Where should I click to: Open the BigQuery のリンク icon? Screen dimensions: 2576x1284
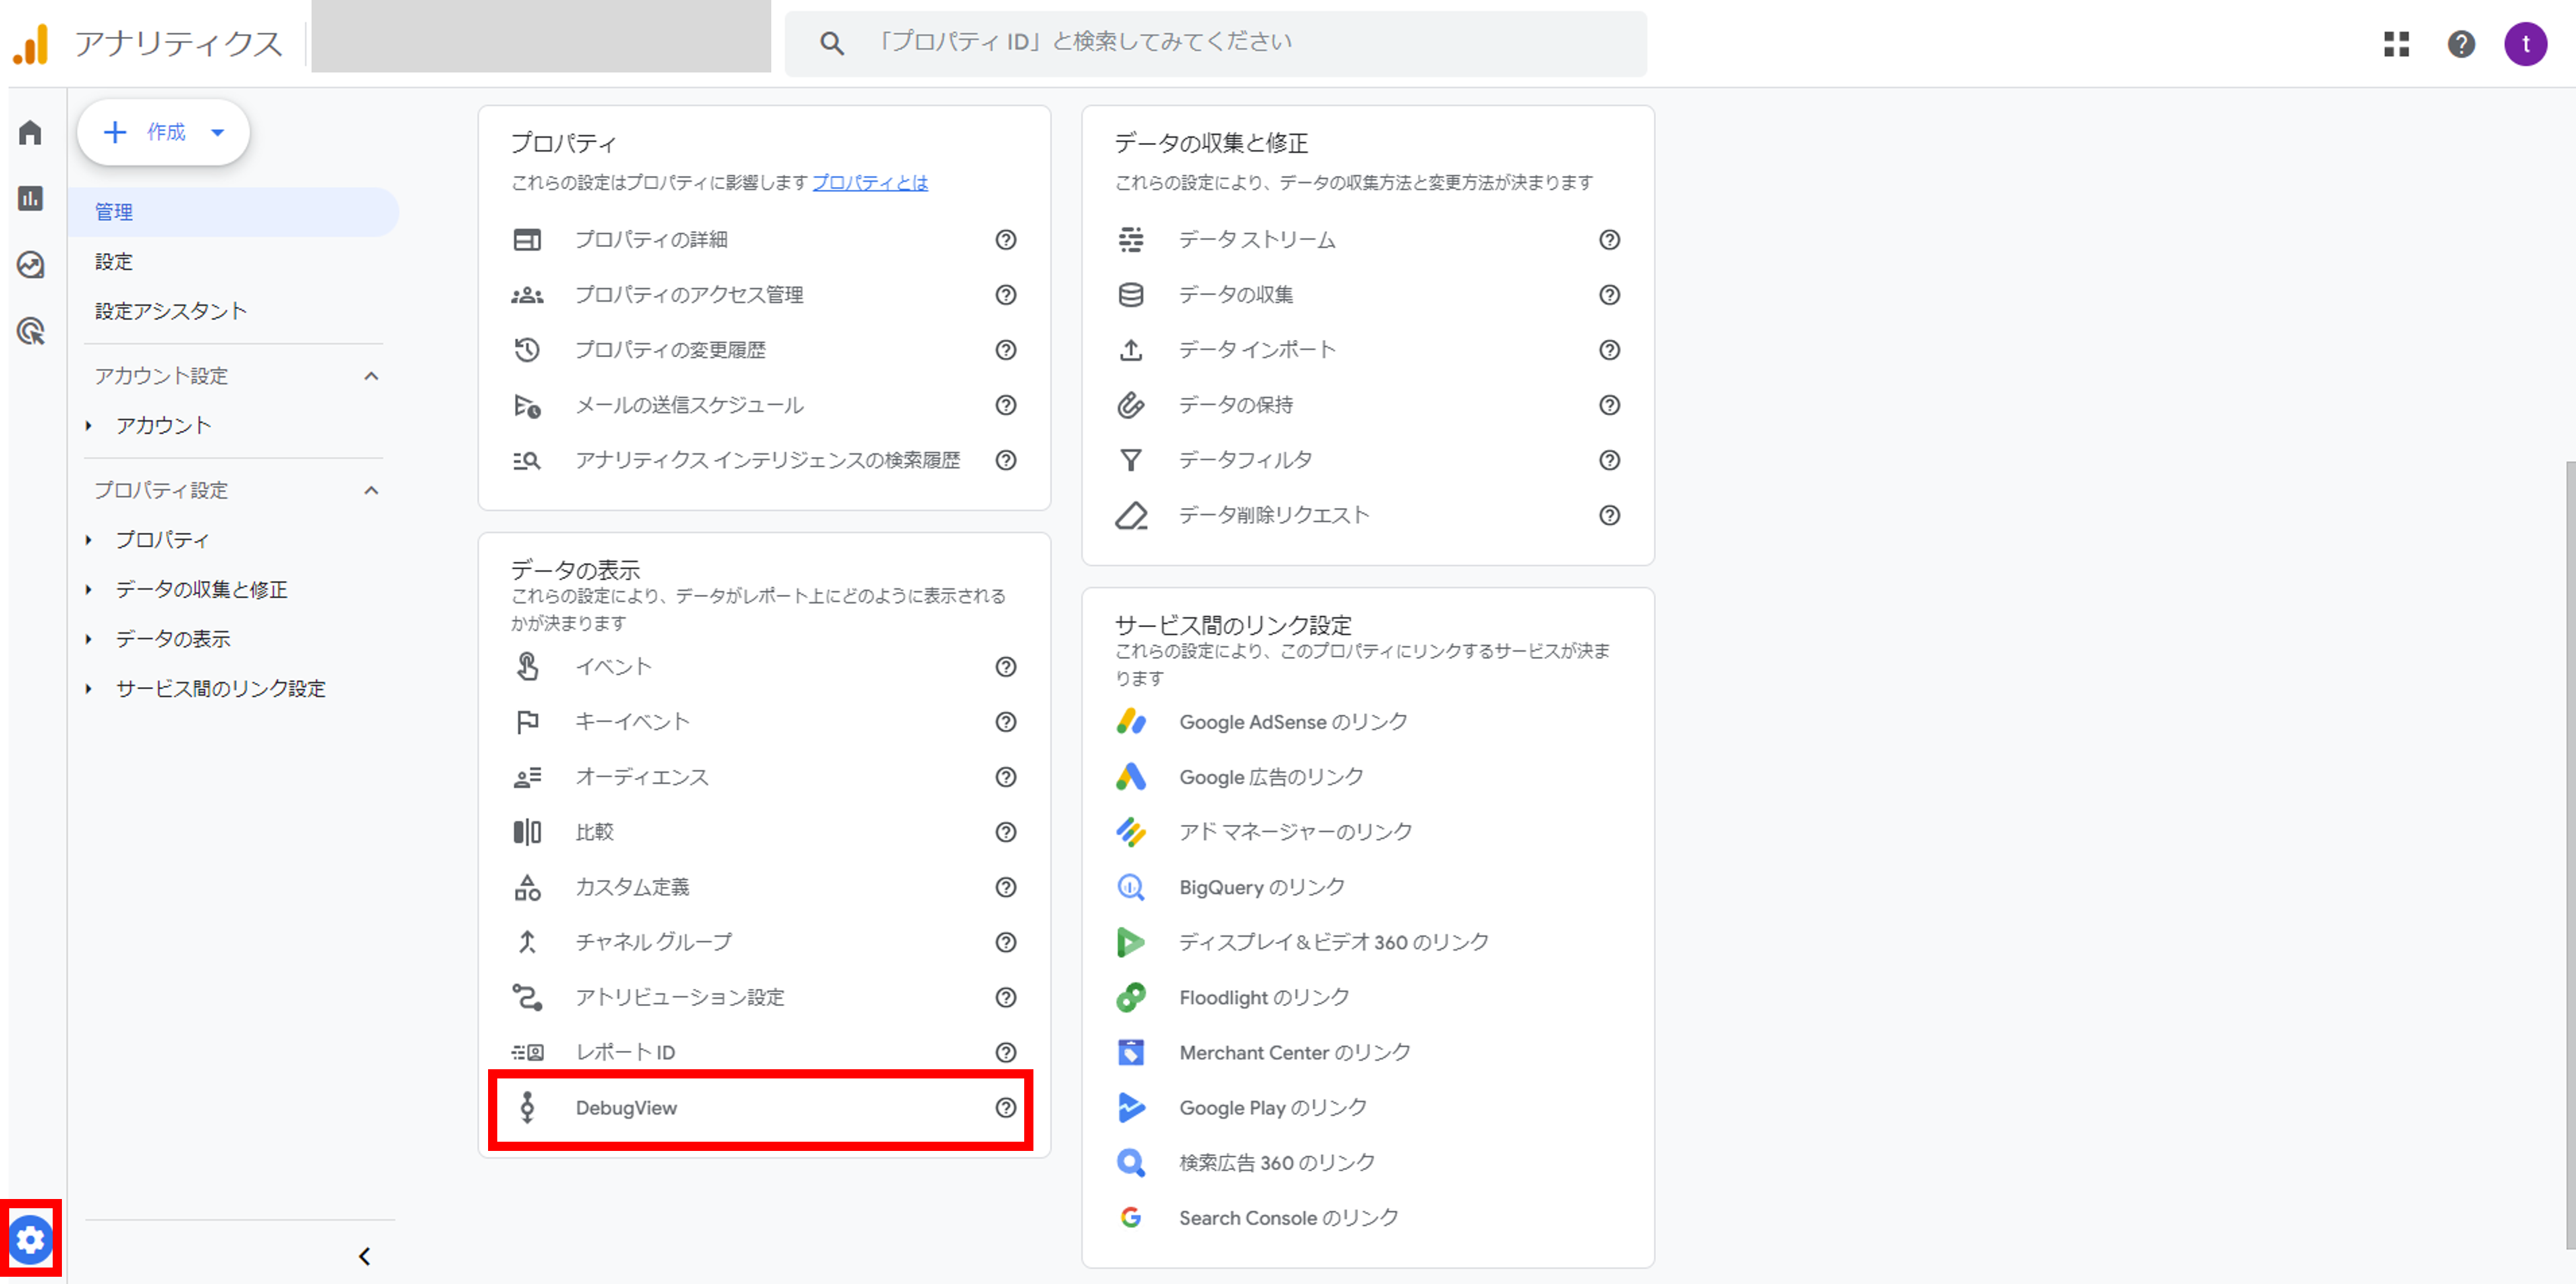(x=1131, y=887)
